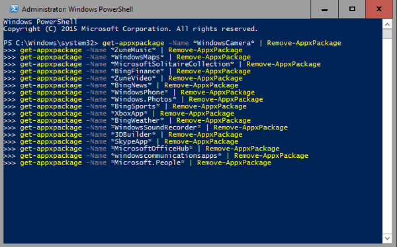397x247 pixels.
Task: Click the scrollbar down arrow
Action: tap(387, 238)
